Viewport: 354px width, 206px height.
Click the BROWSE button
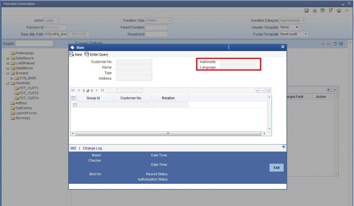click(79, 34)
